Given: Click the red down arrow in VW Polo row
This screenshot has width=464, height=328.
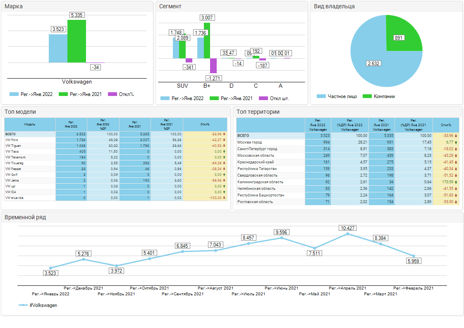Looking at the screenshot, I should coord(224,140).
